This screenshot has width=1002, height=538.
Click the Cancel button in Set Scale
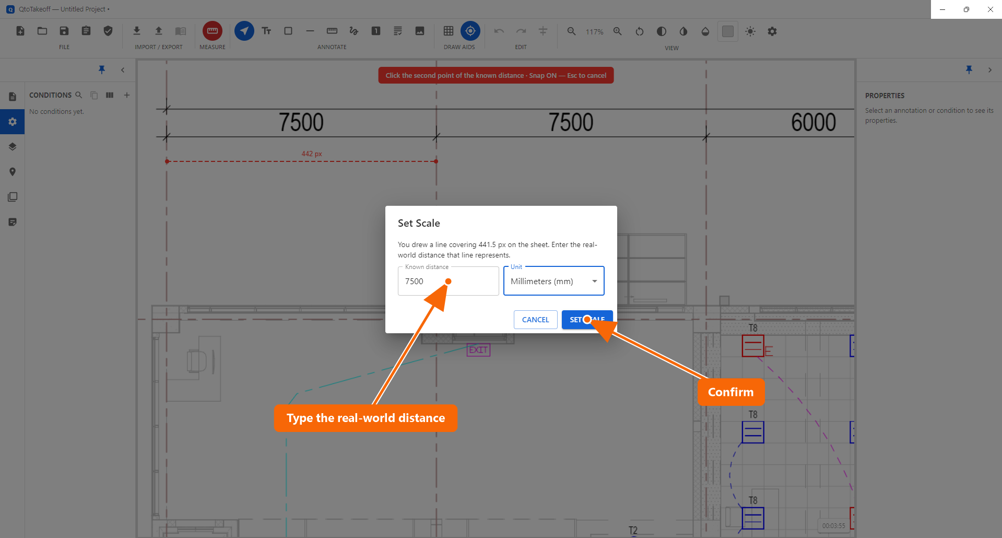(536, 320)
